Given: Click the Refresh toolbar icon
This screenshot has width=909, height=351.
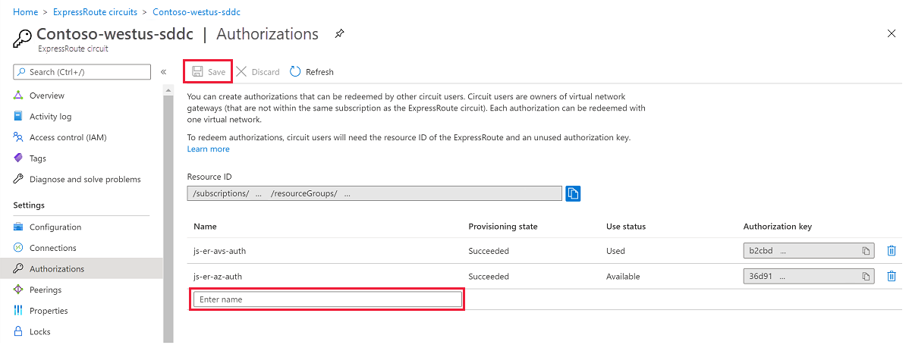Looking at the screenshot, I should (295, 72).
